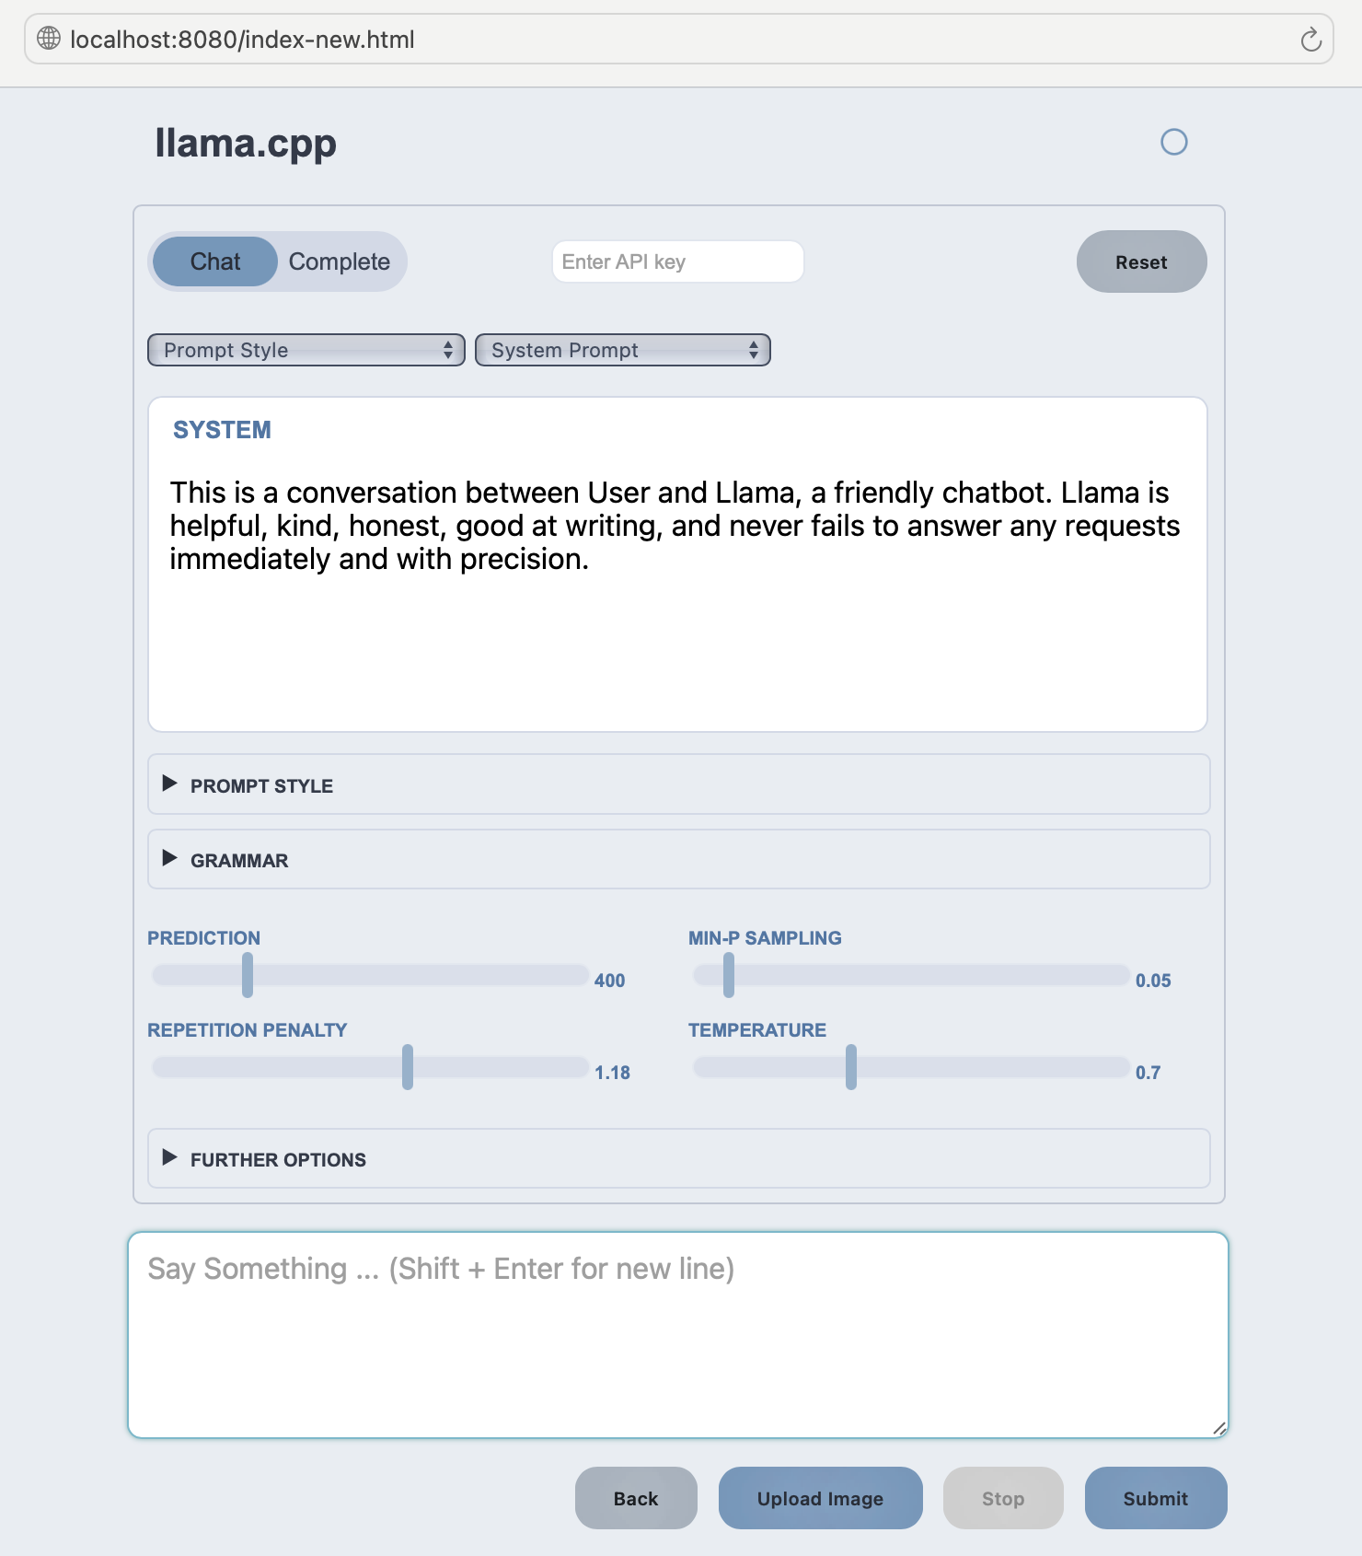This screenshot has width=1362, height=1556.
Task: Click the browser page reload icon
Action: pyautogui.click(x=1310, y=40)
